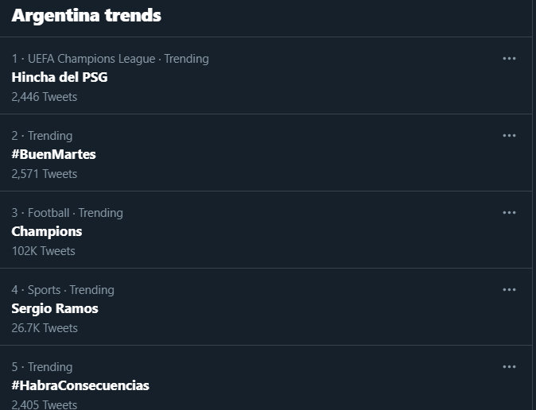
Task: Click the 102K Tweets count
Action: pos(44,251)
